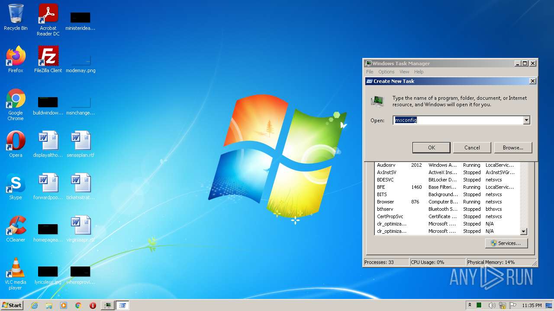Select Google Chrome desktop shortcut
The image size is (554, 311).
click(16, 105)
